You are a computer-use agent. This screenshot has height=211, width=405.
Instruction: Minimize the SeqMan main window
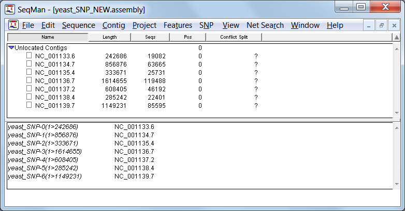pos(344,7)
